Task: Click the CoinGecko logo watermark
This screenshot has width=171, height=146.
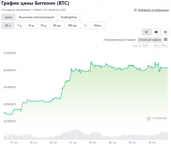Action: point(156,118)
